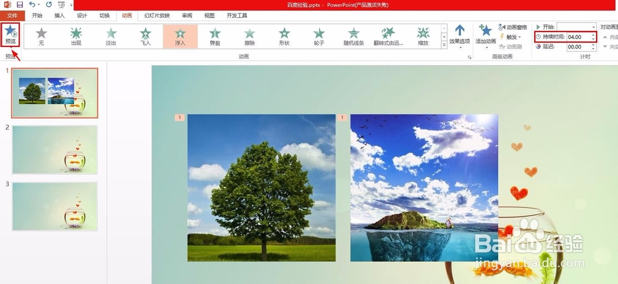Select the highlighted 浮入 float-in animation
This screenshot has height=284, width=618.
tap(180, 37)
